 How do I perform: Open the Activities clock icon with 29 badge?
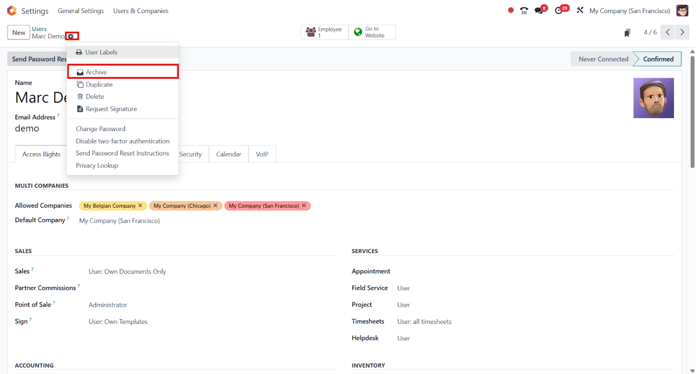click(x=559, y=10)
